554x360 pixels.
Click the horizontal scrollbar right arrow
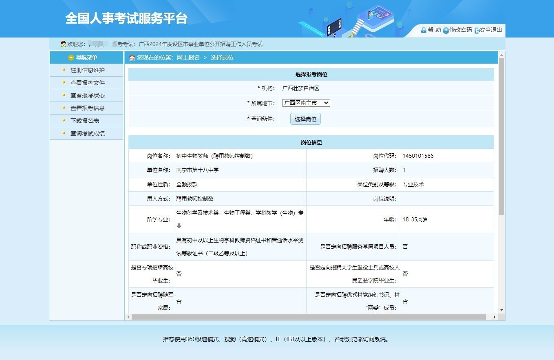495,317
